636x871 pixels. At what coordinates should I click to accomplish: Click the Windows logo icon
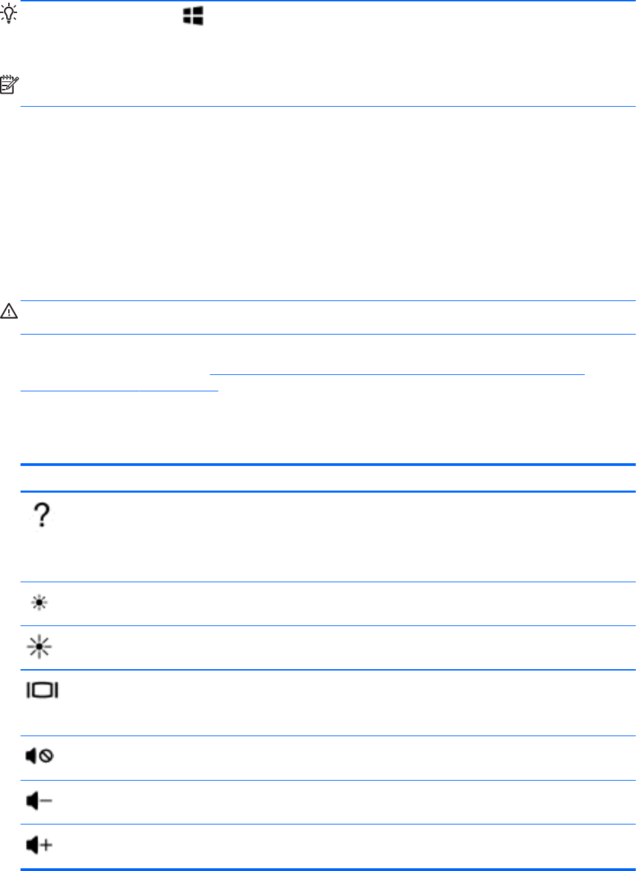click(192, 18)
